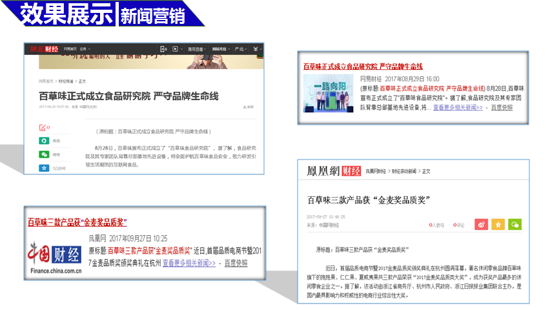Expand the 严选 menu in NetEase top bar

[241, 49]
